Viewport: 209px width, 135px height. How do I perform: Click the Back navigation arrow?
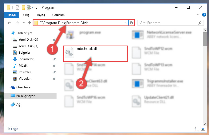(9, 23)
